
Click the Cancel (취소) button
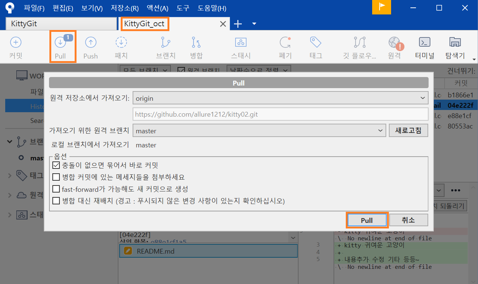409,220
